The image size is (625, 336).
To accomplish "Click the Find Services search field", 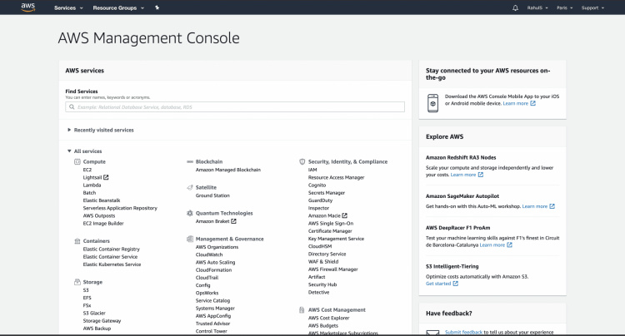I will coord(235,106).
